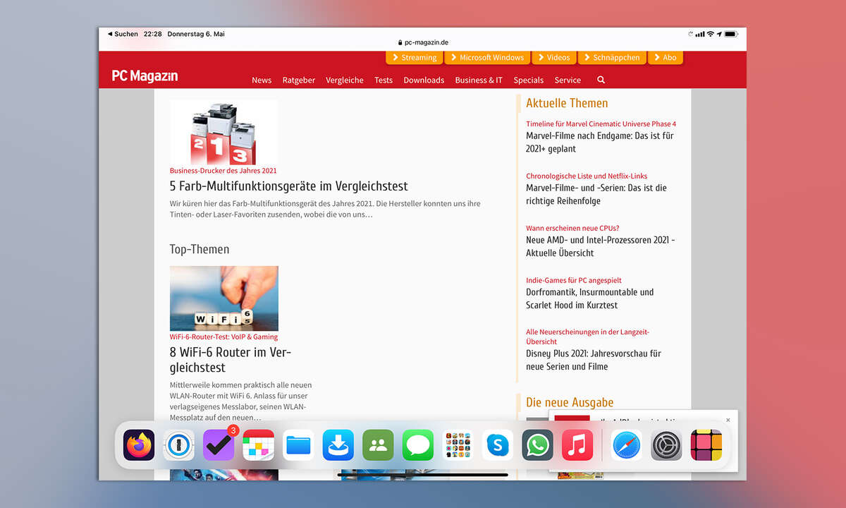The image size is (846, 508).
Task: Launch 1Password from the dock
Action: click(179, 445)
